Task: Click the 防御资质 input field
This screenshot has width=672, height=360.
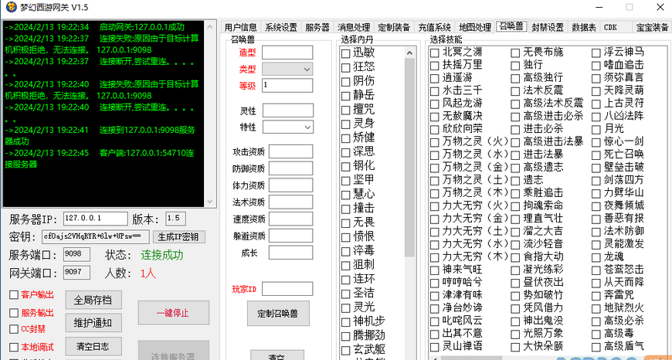Action: coord(291,168)
